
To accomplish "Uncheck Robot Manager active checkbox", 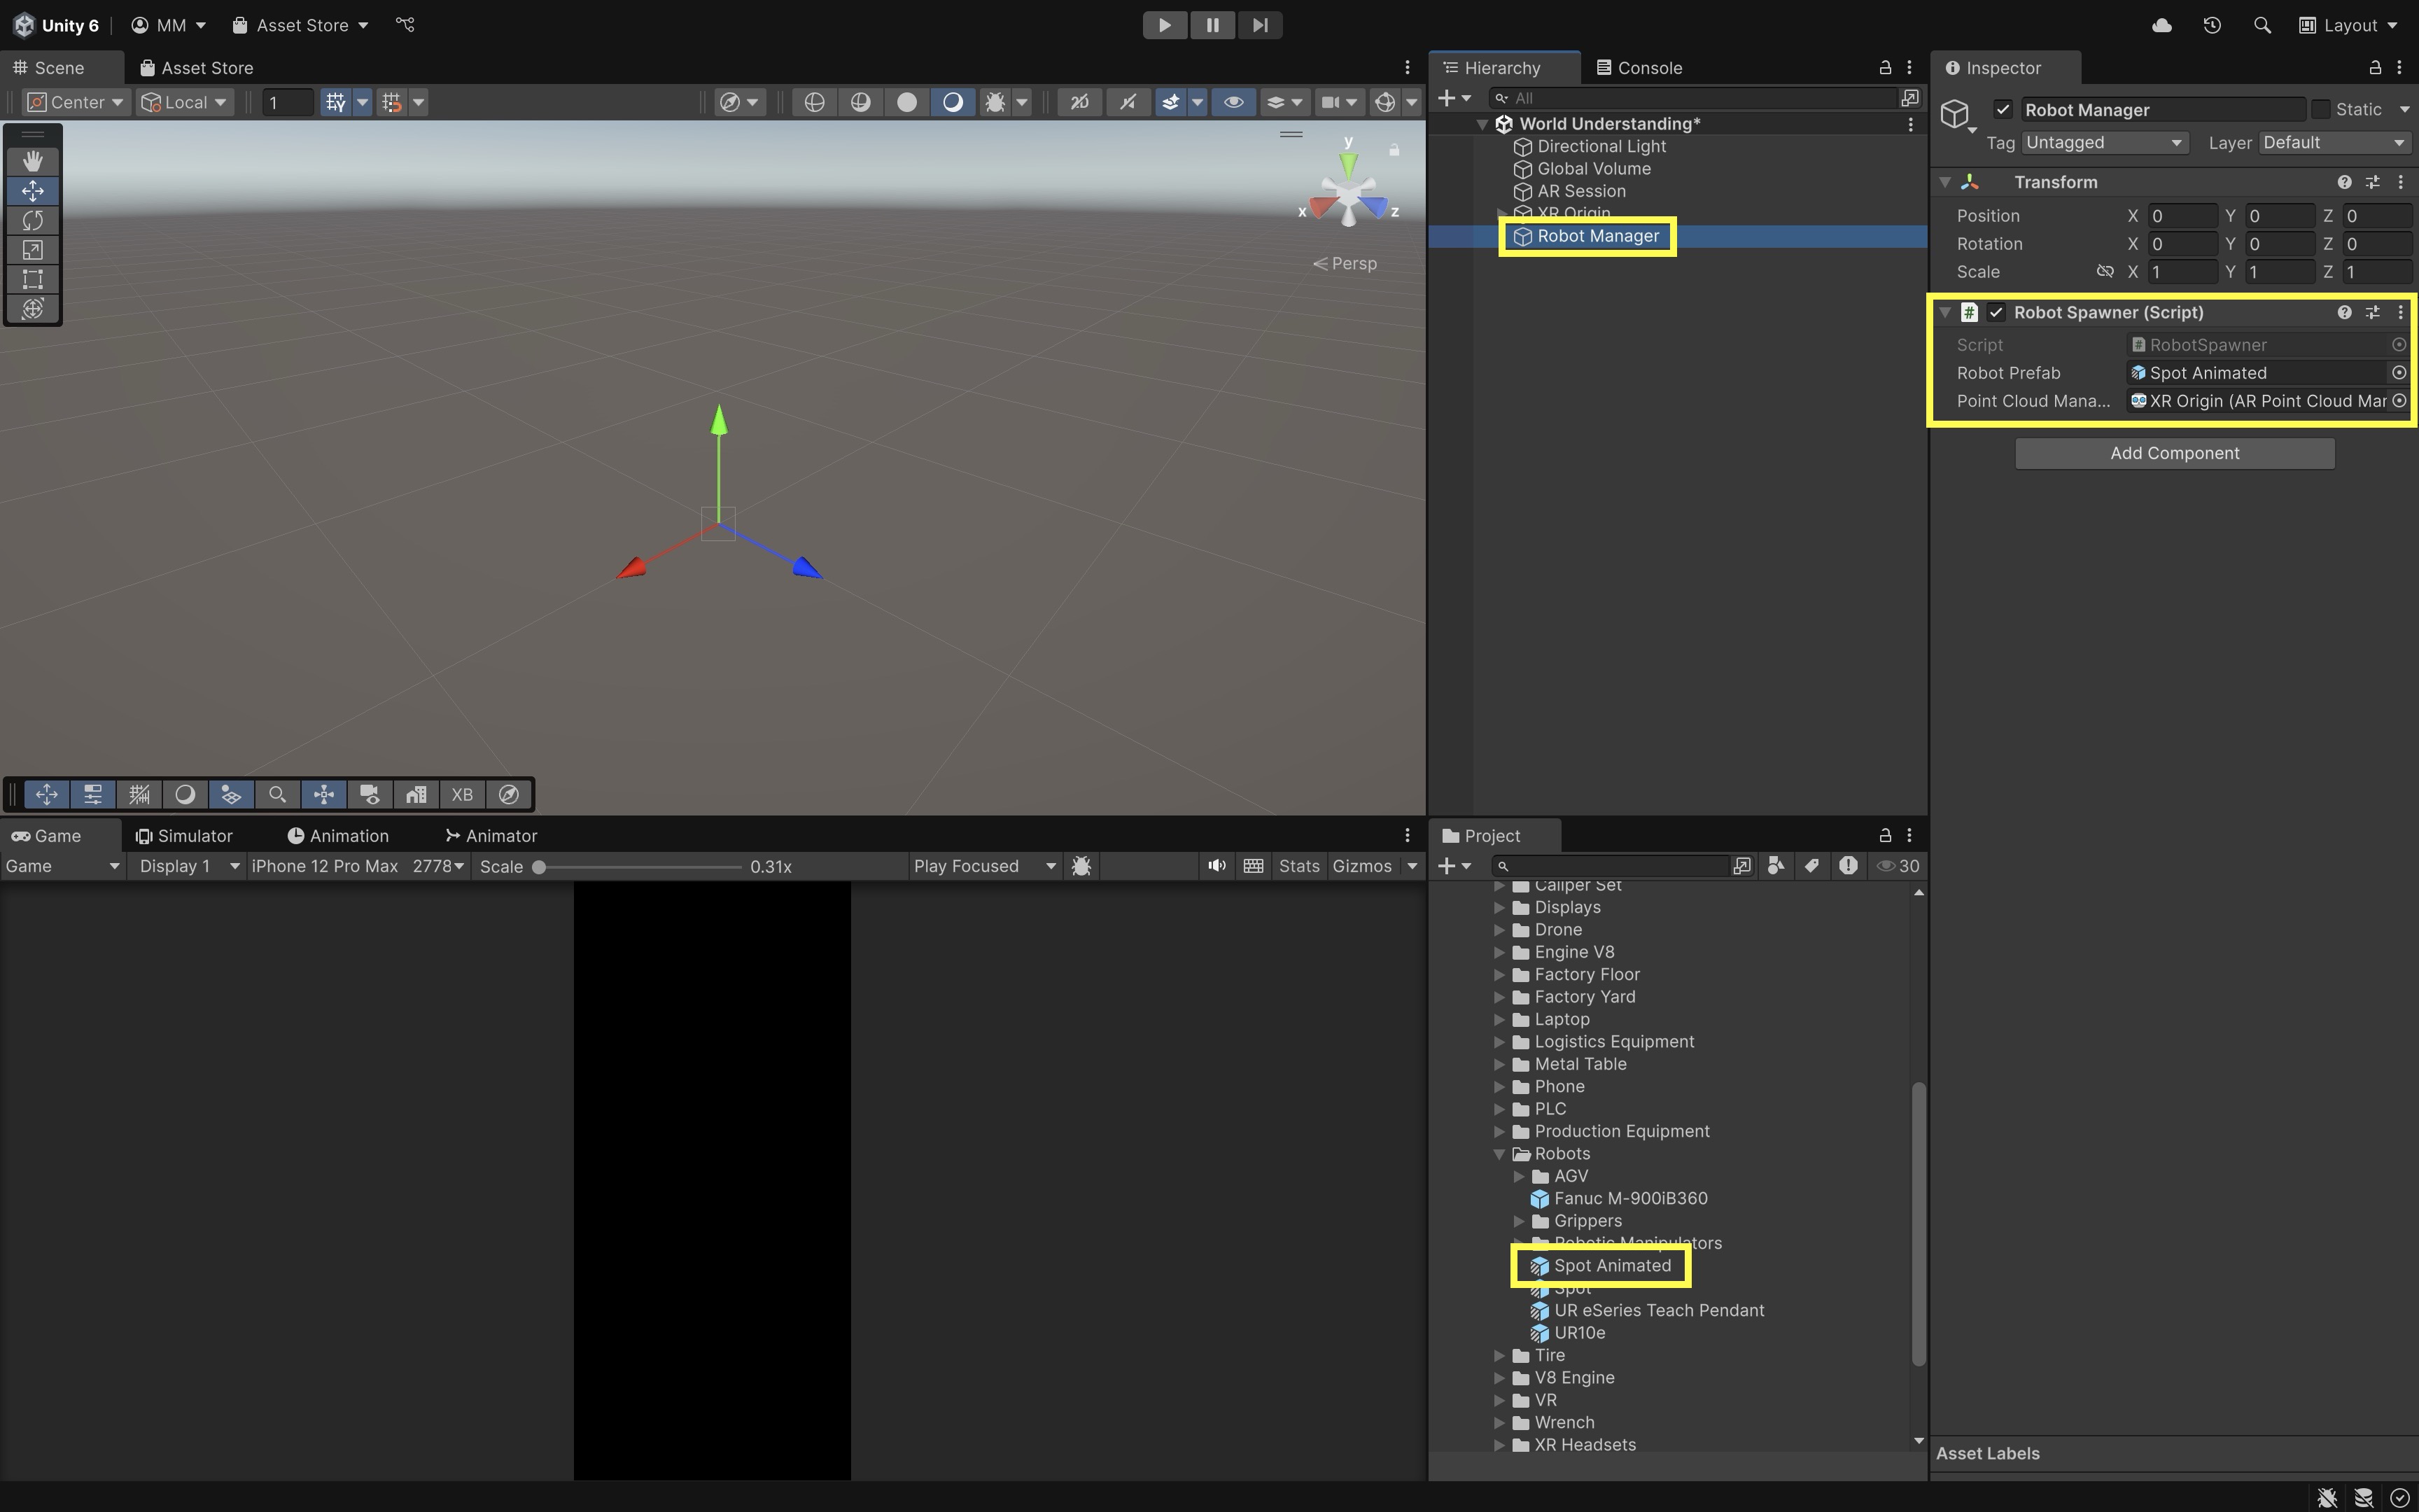I will point(2002,110).
